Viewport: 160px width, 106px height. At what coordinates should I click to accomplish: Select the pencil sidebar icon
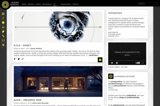[3, 36]
